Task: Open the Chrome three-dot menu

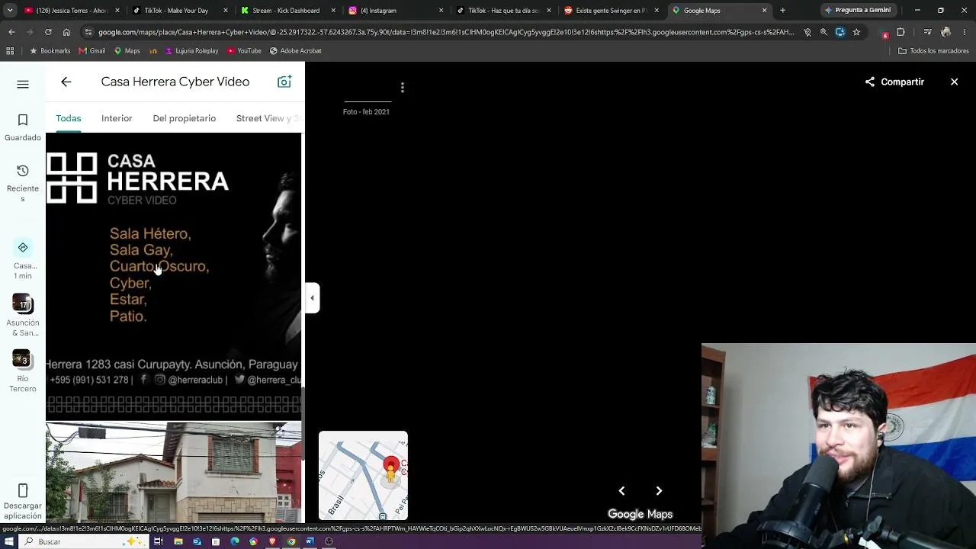Action: (964, 32)
